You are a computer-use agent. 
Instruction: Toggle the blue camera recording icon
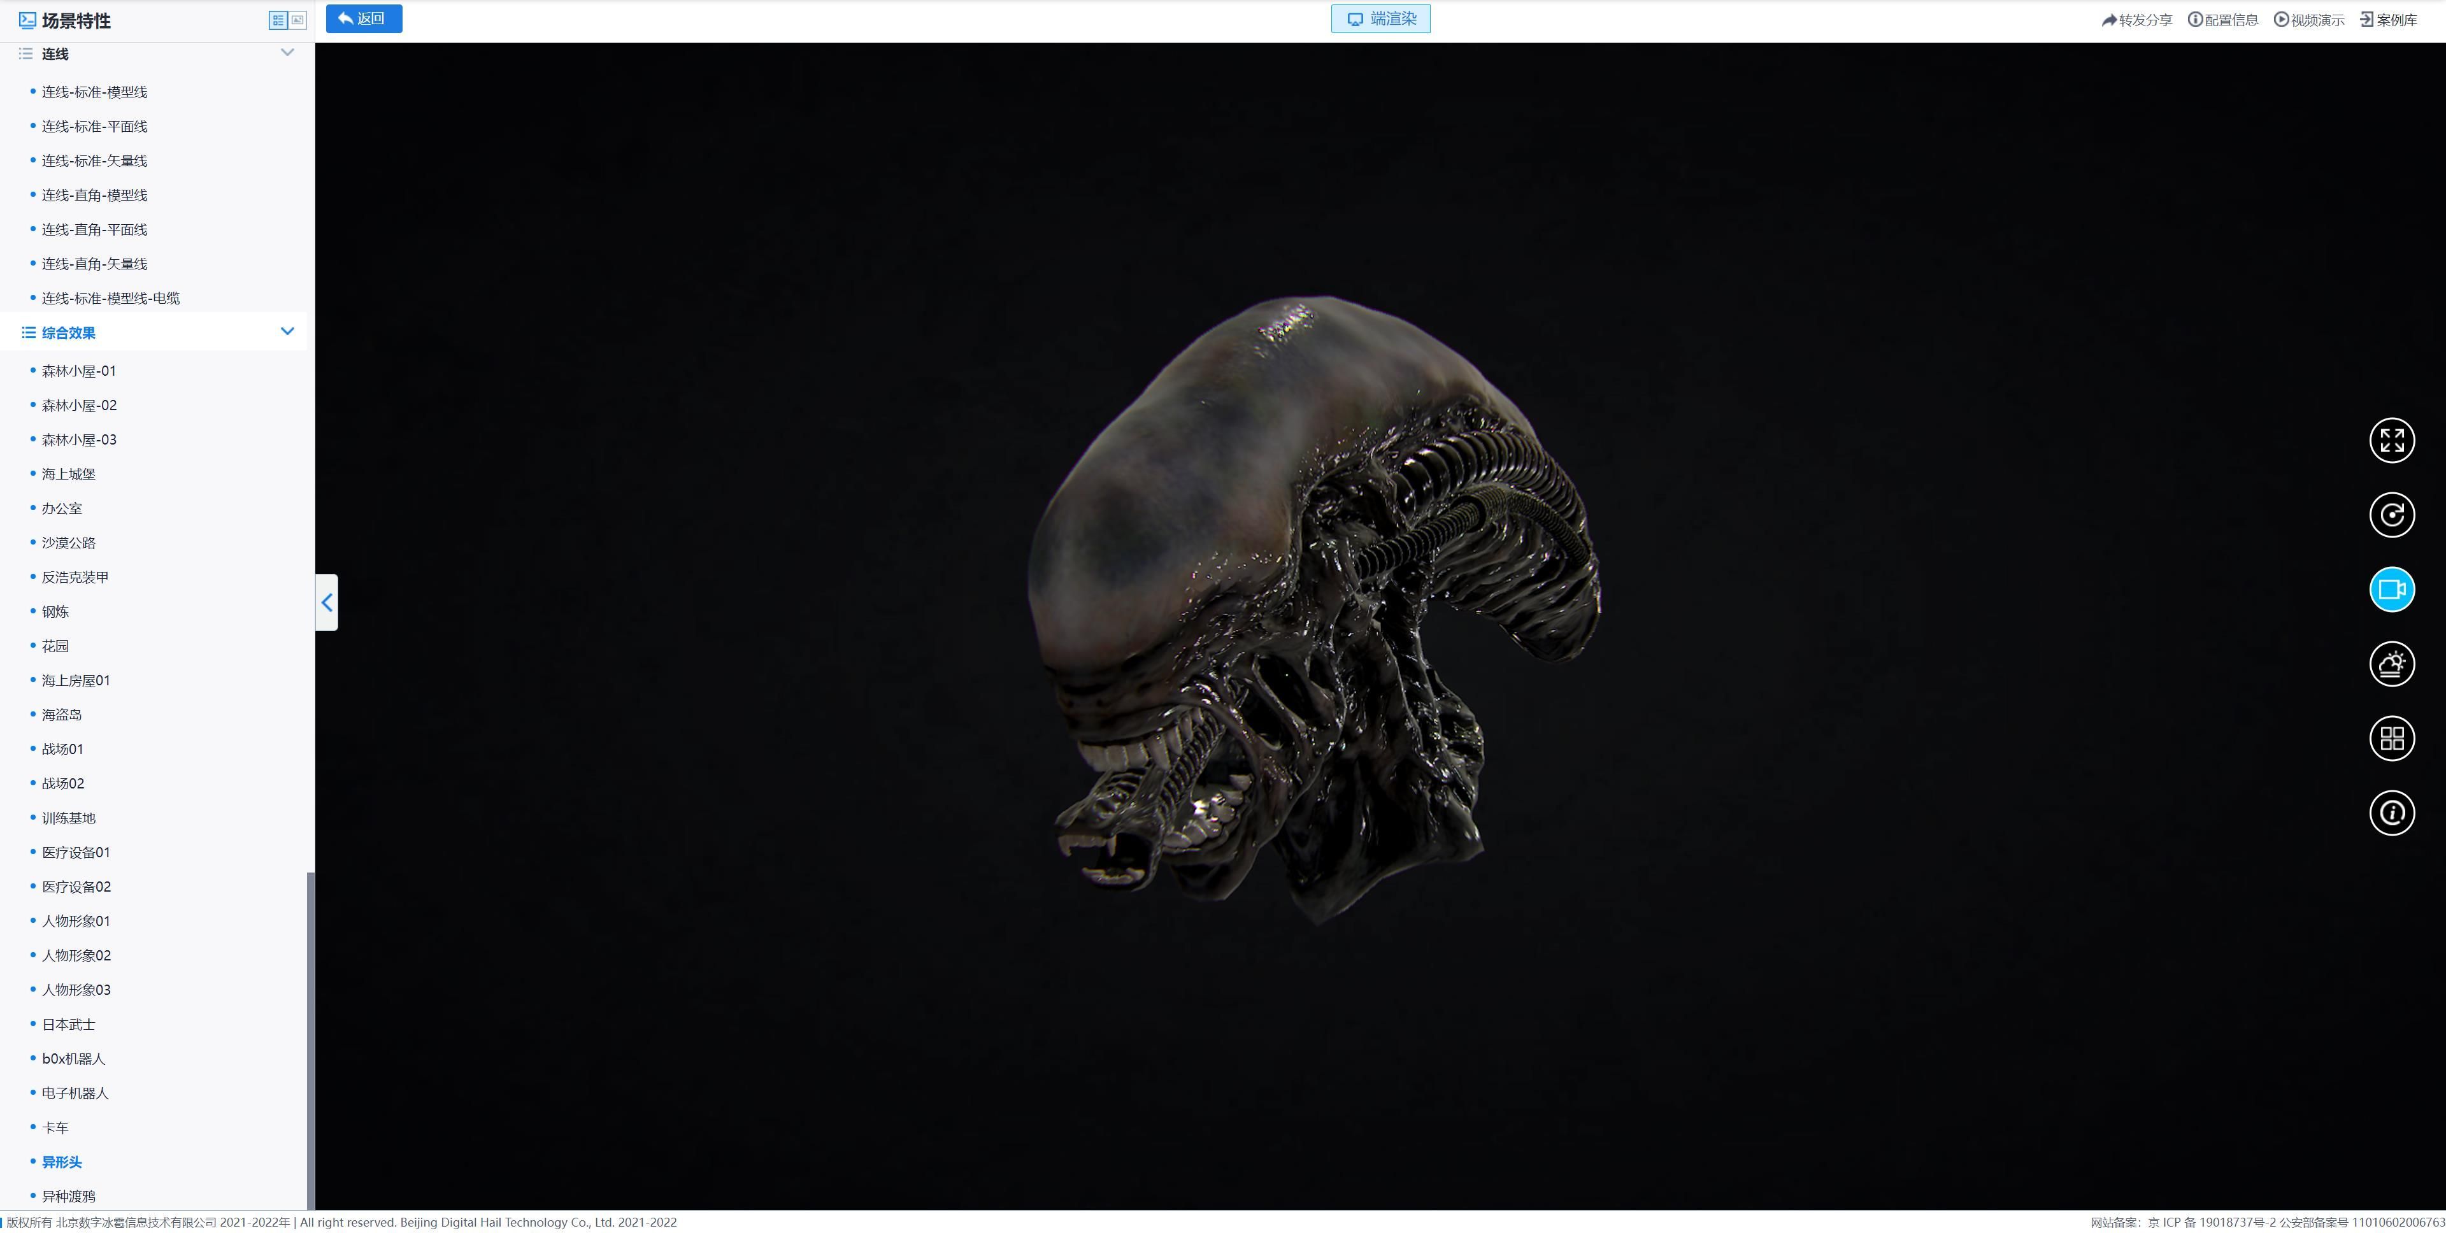pyautogui.click(x=2391, y=590)
